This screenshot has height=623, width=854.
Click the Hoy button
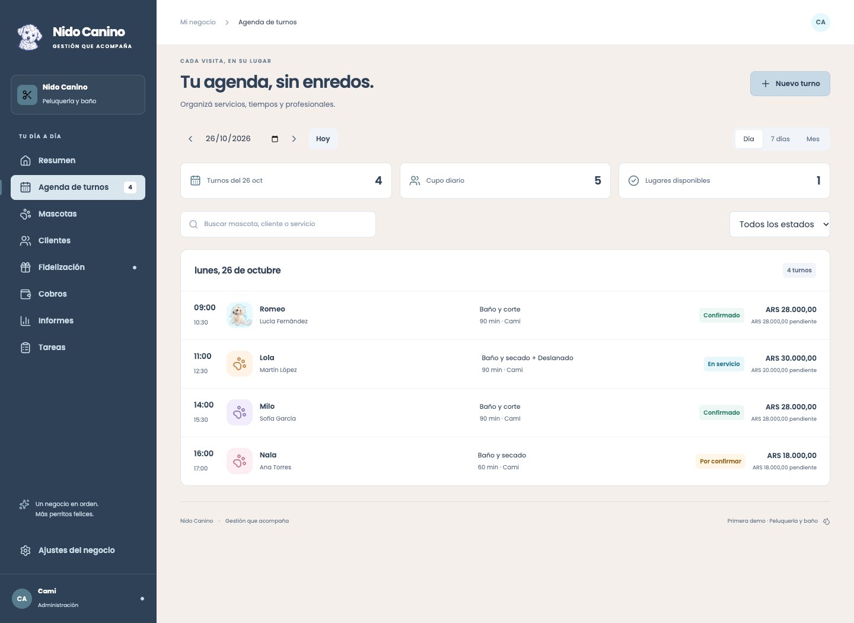(x=323, y=139)
